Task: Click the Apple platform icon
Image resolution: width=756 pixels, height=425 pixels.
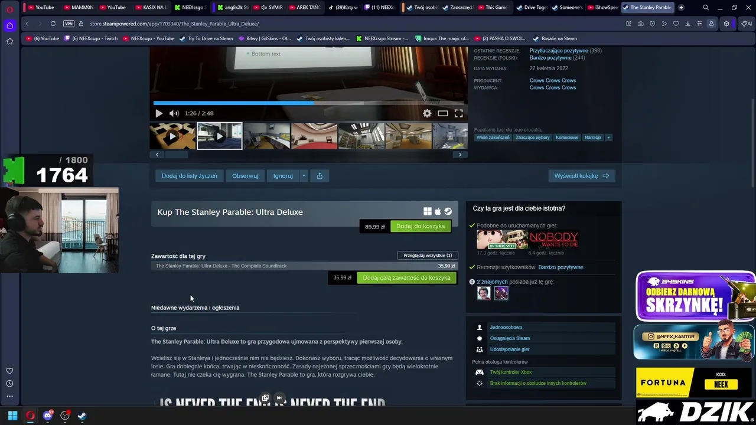Action: coord(438,211)
